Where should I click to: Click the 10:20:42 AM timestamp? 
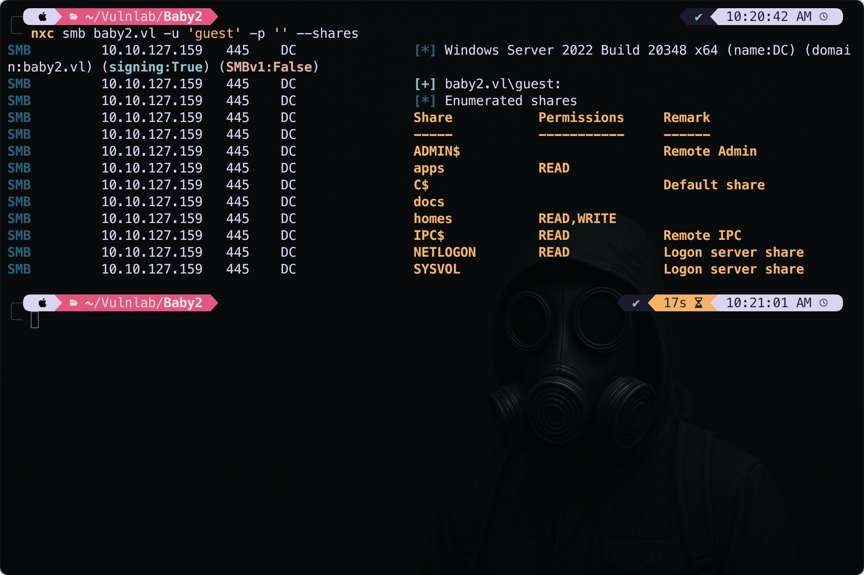768,16
